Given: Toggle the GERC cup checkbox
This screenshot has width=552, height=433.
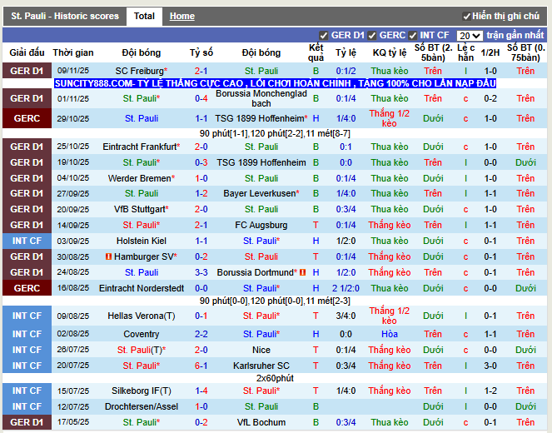Looking at the screenshot, I should [x=372, y=36].
